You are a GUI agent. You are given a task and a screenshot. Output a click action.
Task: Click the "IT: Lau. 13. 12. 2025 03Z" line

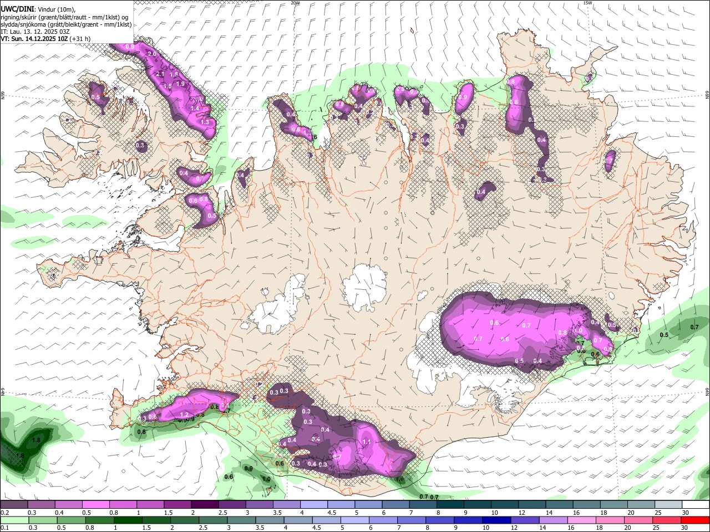(x=35, y=32)
